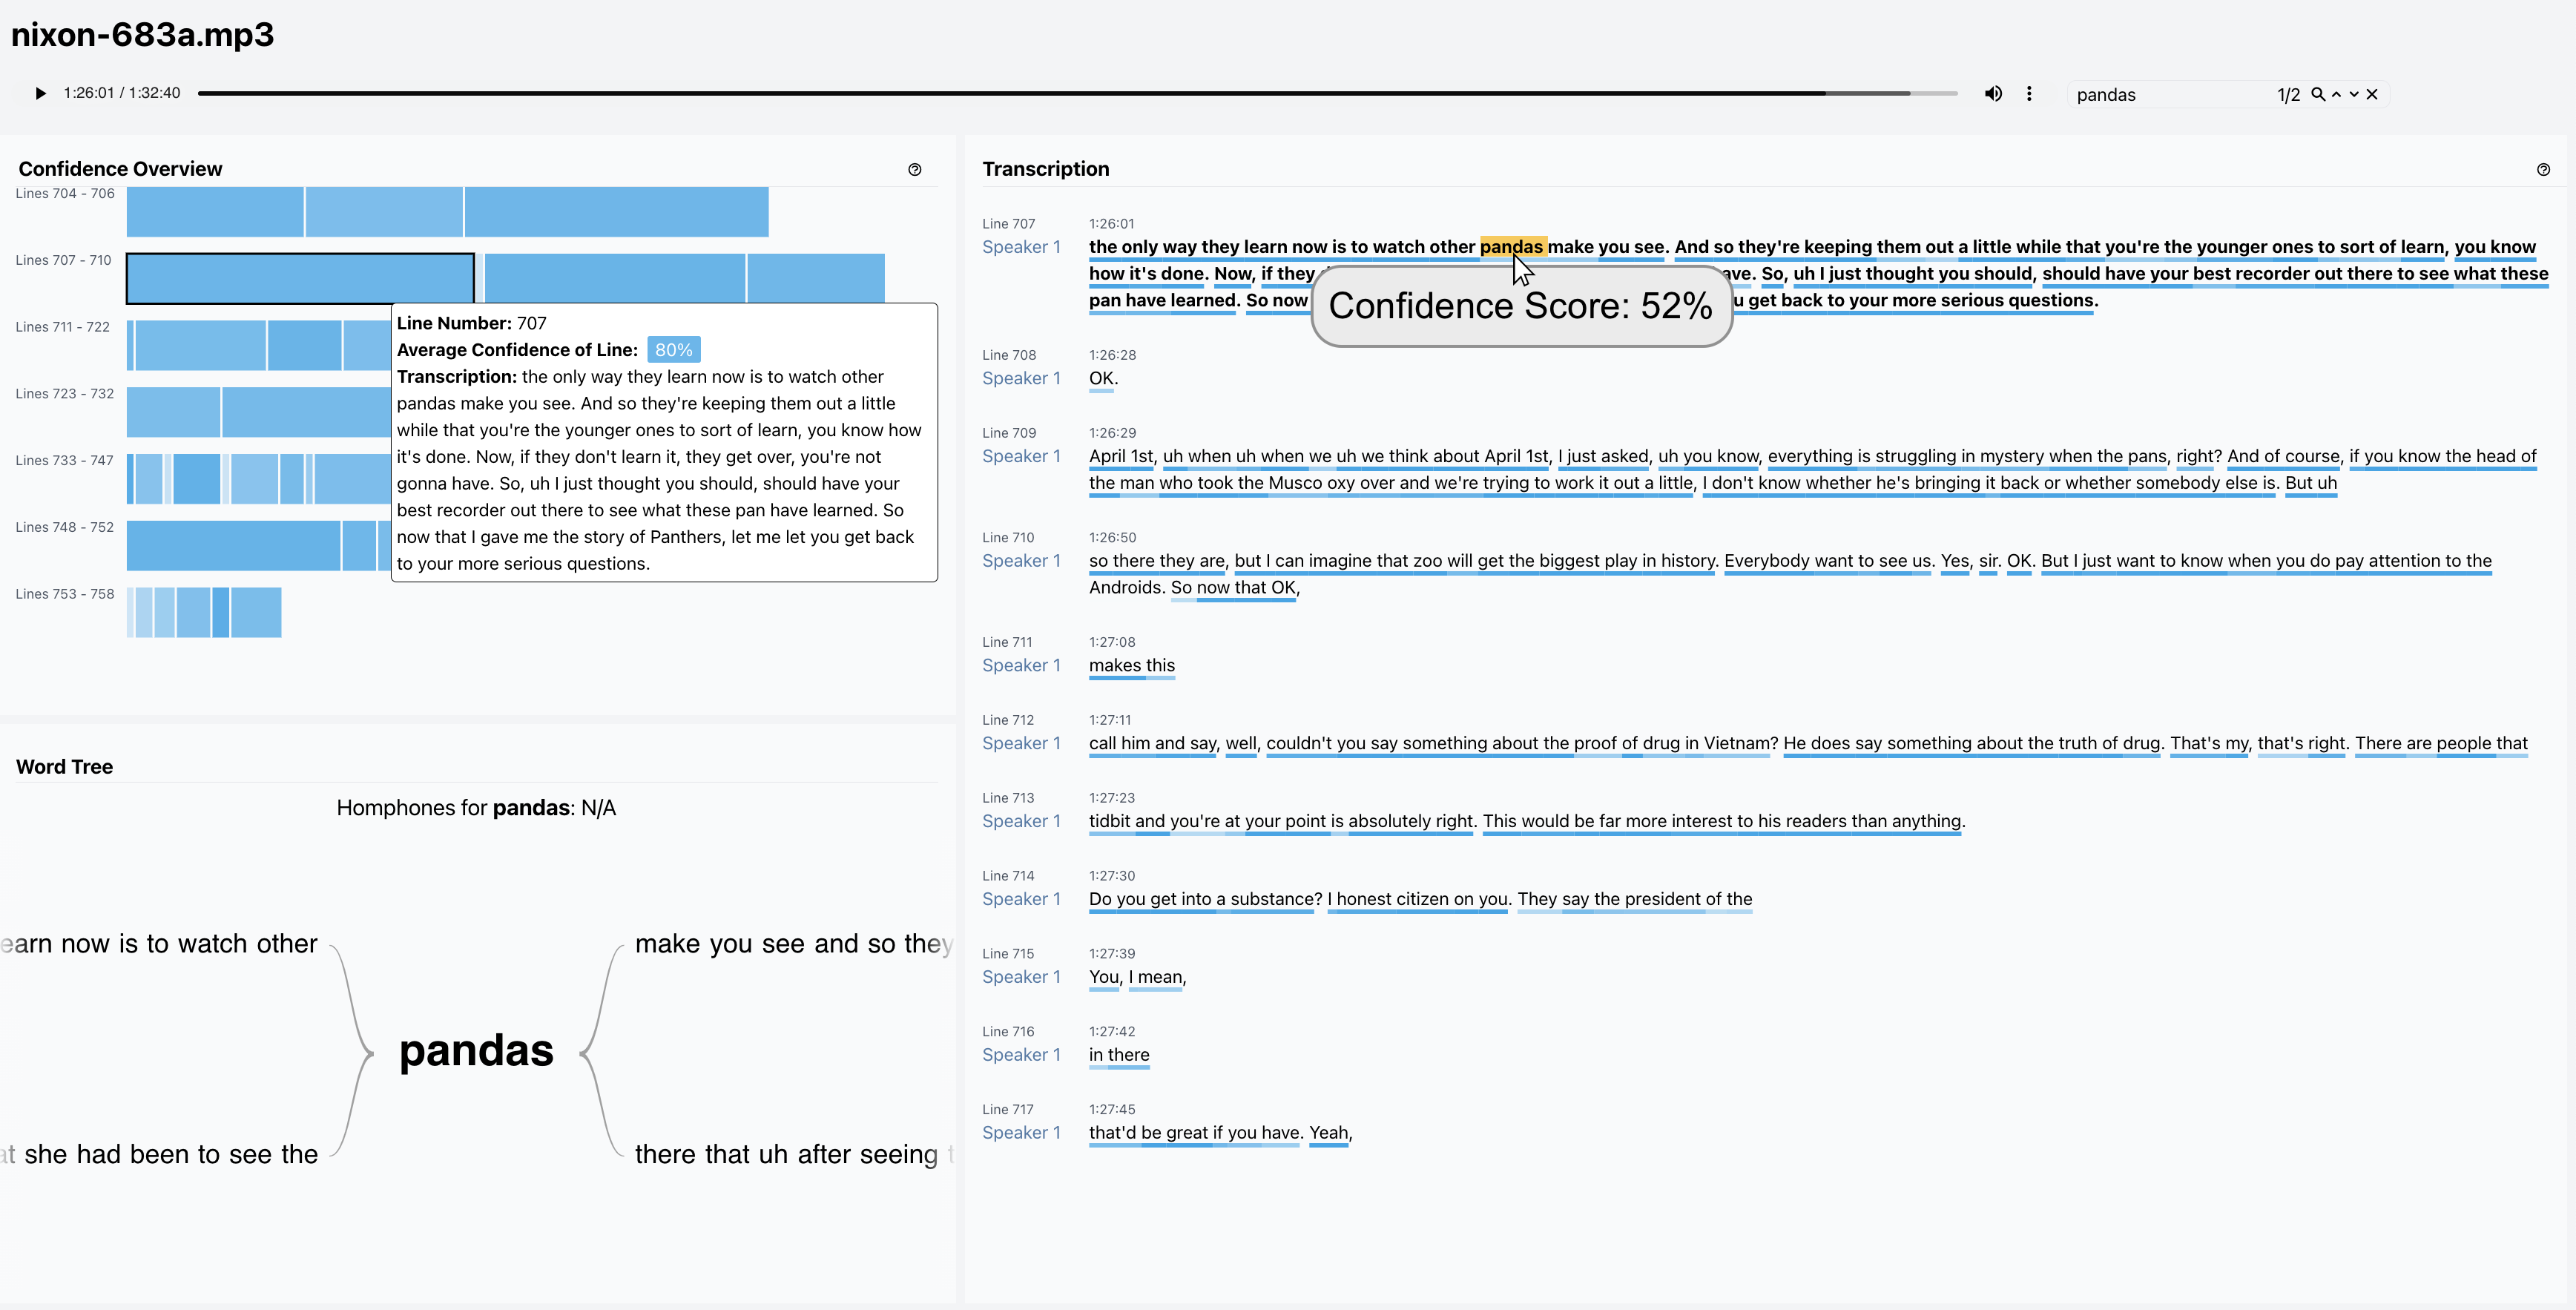Click the pandas root word in Word Tree
Viewport: 2576px width, 1310px height.
[x=476, y=1050]
